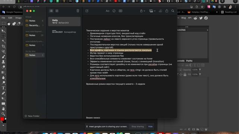
Task: Click the New Folder button
Action: coord(32,116)
